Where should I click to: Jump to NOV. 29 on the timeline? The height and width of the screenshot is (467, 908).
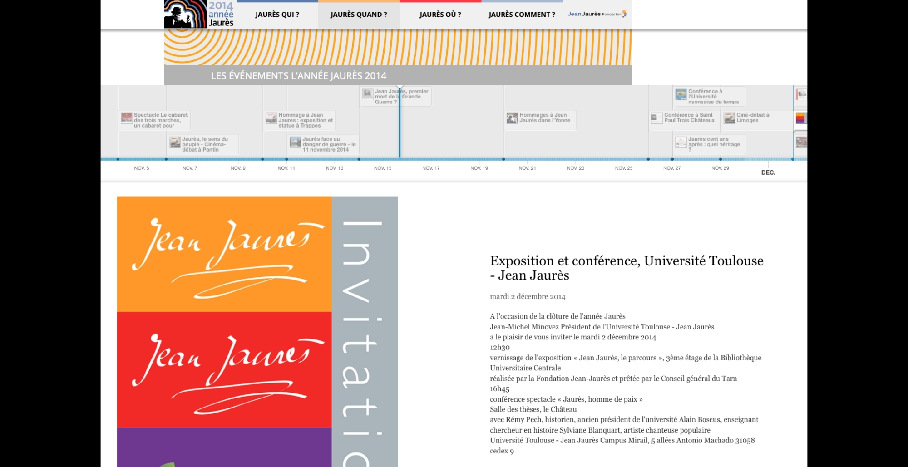point(720,168)
